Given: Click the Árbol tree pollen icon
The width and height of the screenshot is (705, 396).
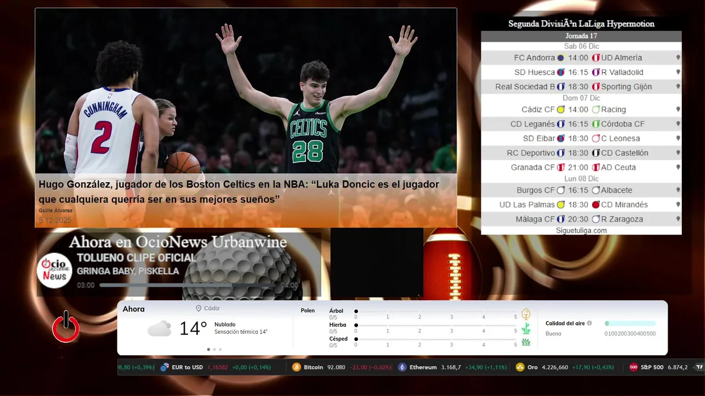Looking at the screenshot, I should [526, 314].
